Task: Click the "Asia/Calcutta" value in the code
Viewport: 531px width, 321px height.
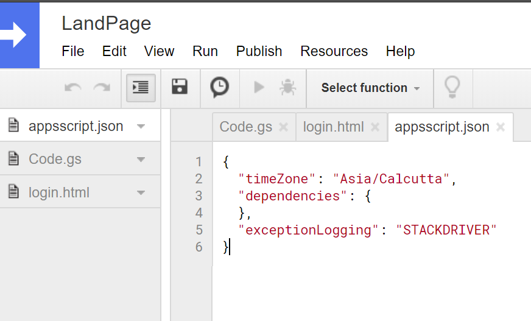Action: (x=391, y=179)
